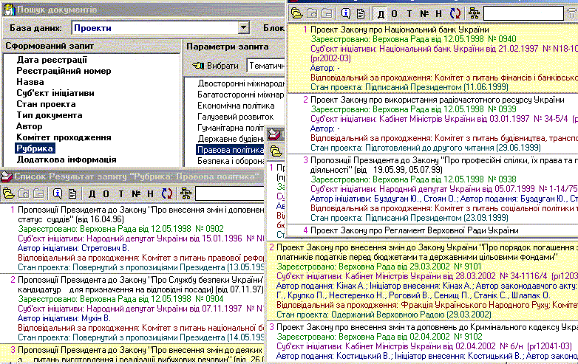578x364 pixels.
Task: Click hierarchy tree icon in results list toolbar
Action: [x=185, y=193]
